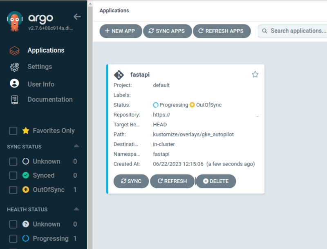The height and width of the screenshot is (249, 327).
Task: Click the Documentation book icon
Action: point(14,100)
